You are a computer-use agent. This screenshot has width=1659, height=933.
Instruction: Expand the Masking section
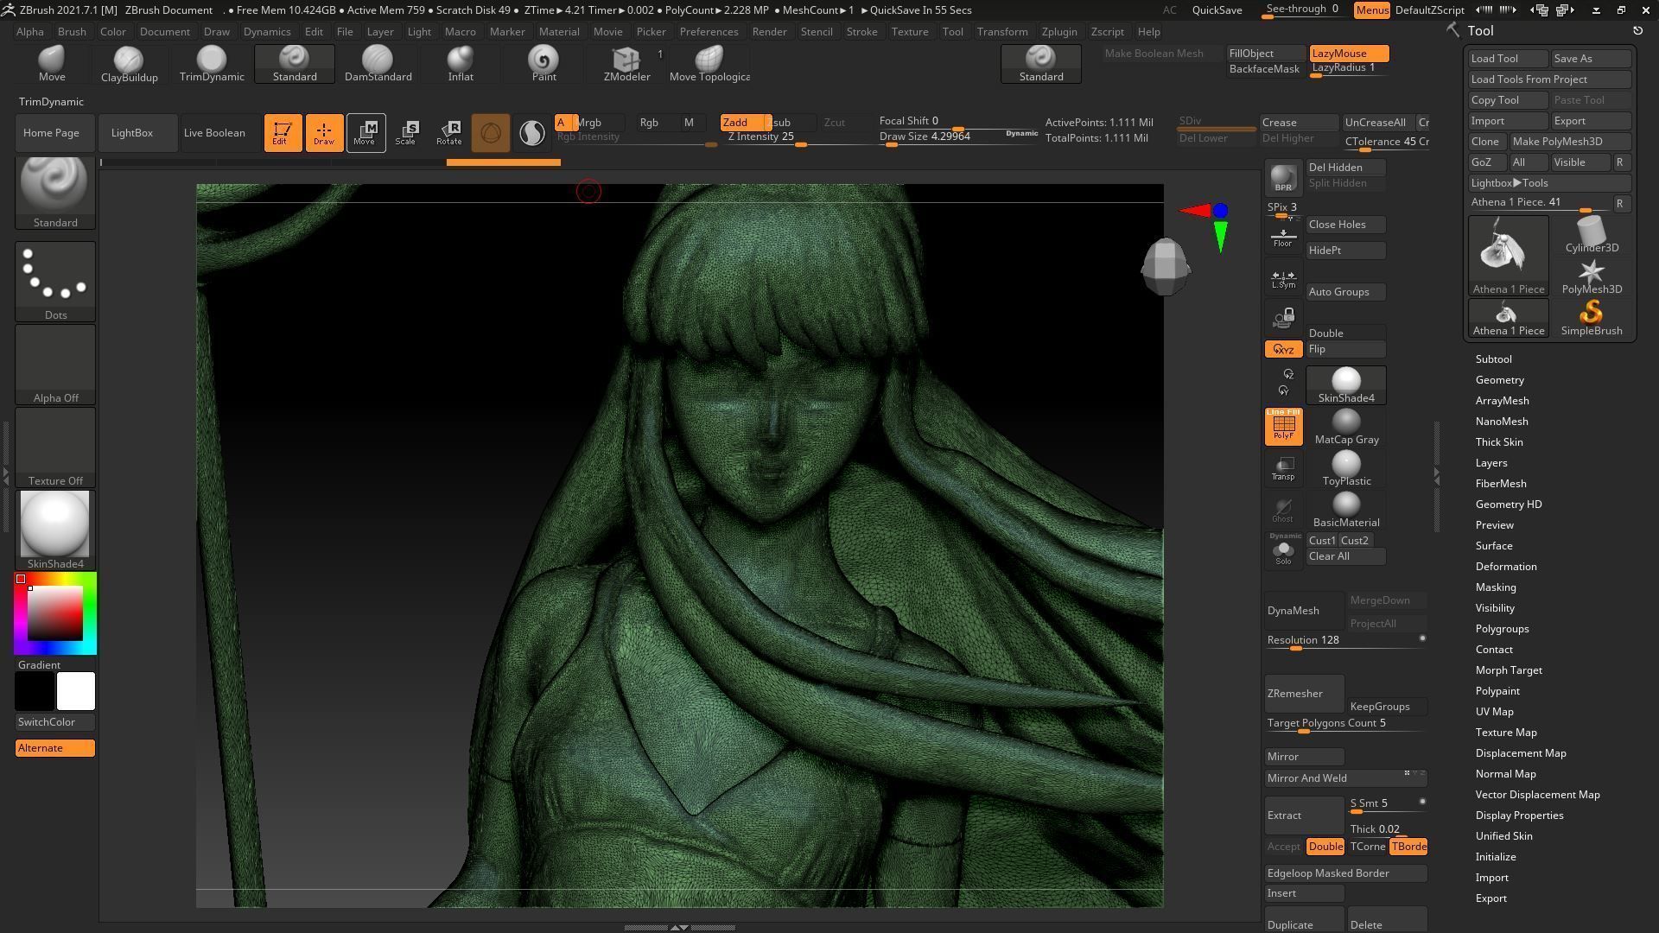(x=1496, y=587)
